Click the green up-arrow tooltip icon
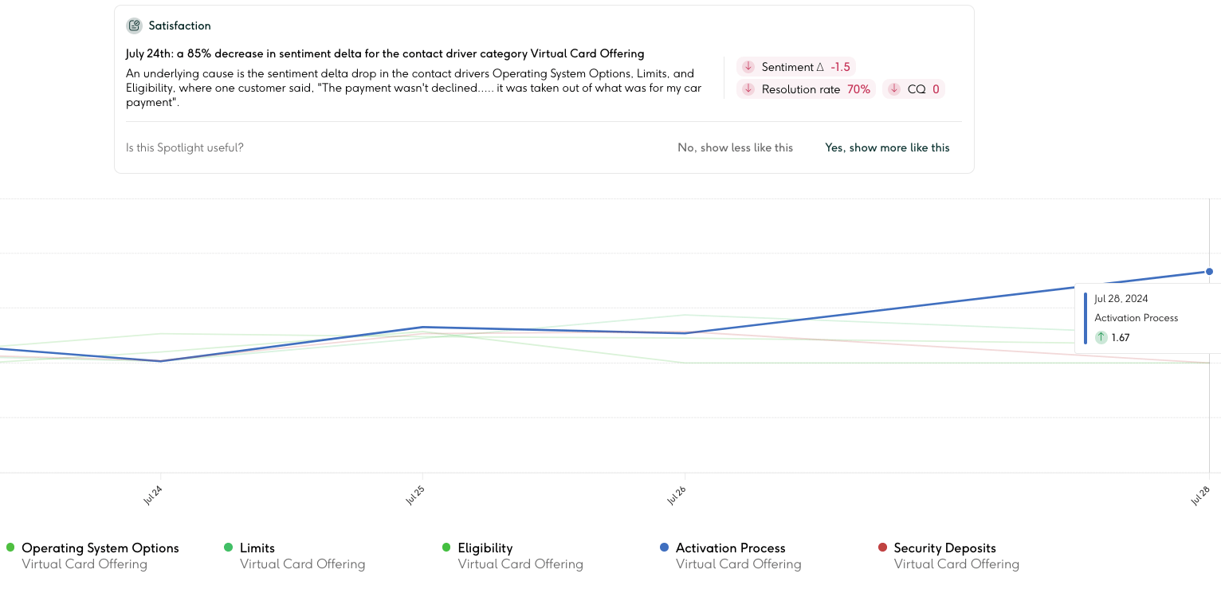 click(x=1101, y=337)
